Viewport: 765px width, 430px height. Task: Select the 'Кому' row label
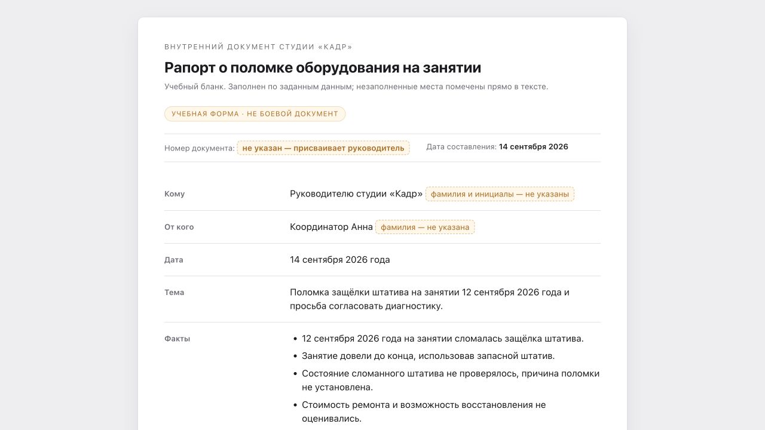[x=175, y=194]
